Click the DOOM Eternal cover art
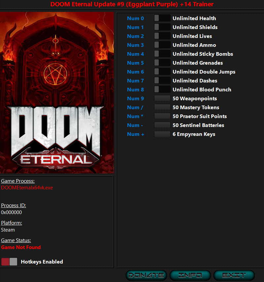Screen dimensions: 264x282 coord(57,92)
